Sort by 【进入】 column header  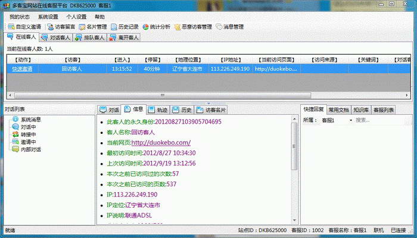tap(122, 59)
